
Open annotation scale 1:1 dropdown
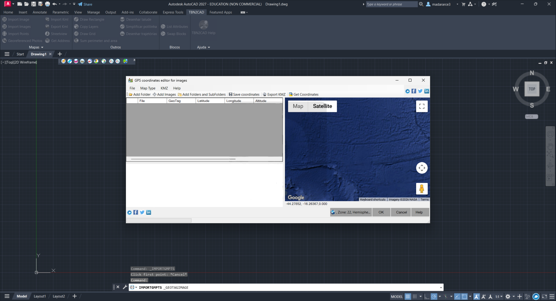pos(499,296)
